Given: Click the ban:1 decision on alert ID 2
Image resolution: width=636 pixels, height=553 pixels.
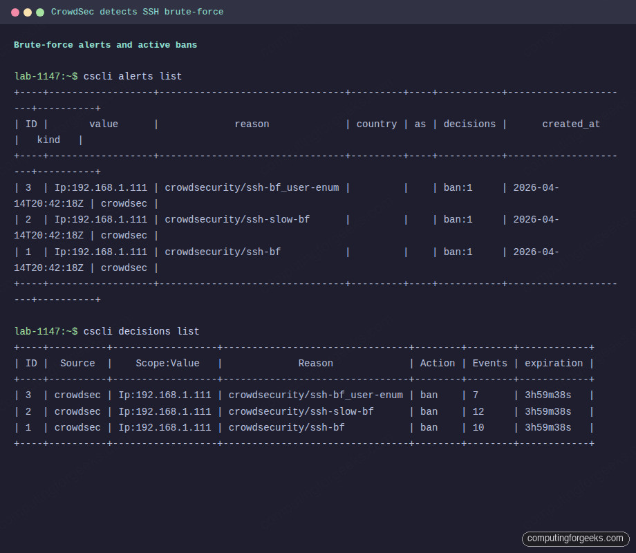Looking at the screenshot, I should tap(458, 219).
